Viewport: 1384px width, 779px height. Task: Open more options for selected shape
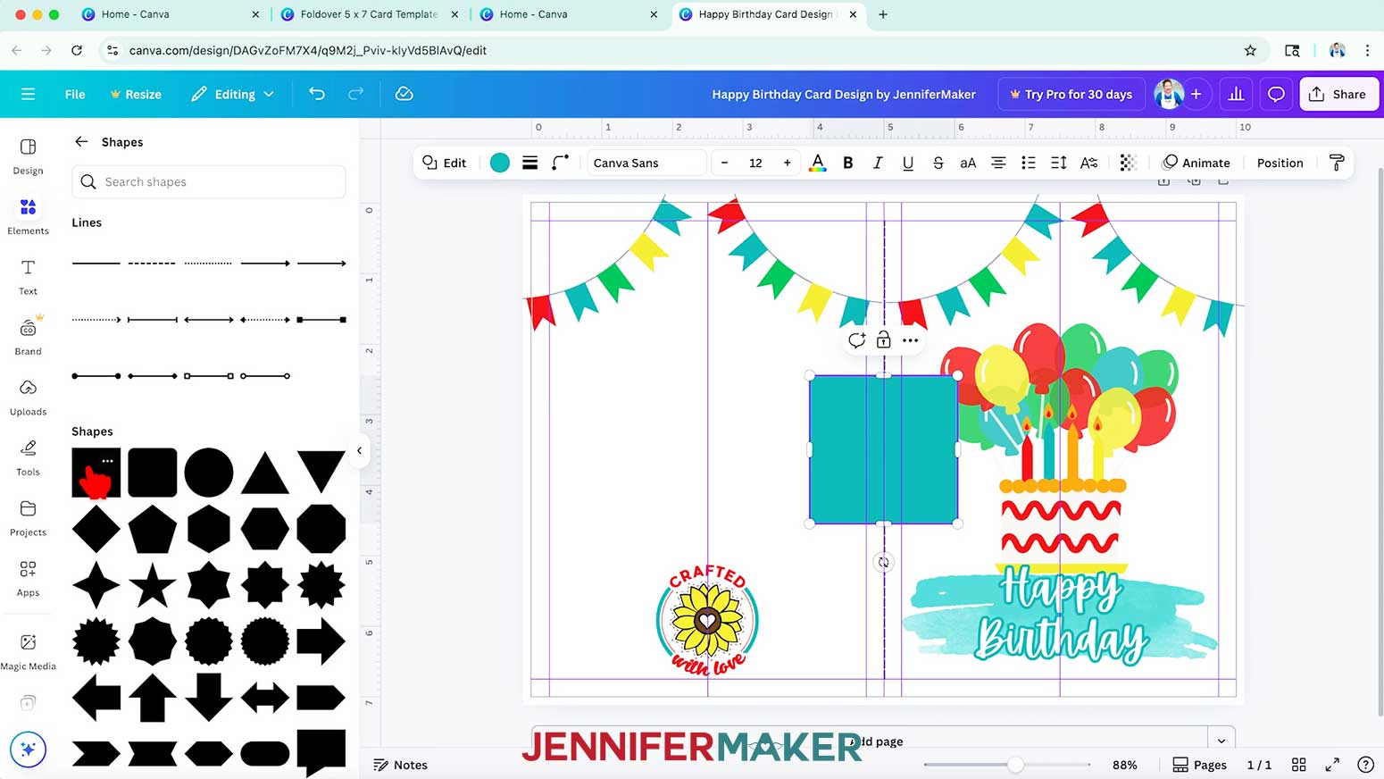click(910, 340)
